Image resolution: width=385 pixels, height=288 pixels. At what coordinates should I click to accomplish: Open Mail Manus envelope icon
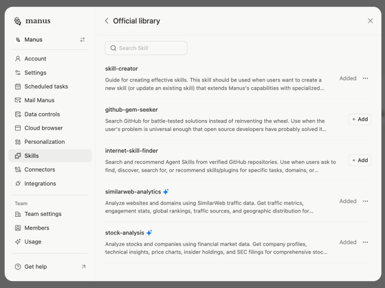coord(18,100)
